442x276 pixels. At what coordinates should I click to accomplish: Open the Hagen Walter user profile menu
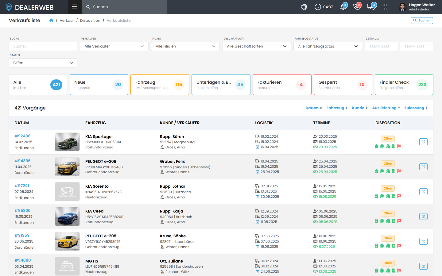[417, 7]
